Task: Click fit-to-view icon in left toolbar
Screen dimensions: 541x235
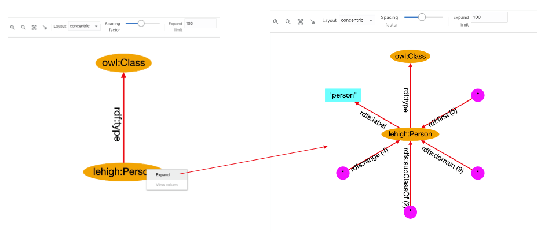Action: point(34,27)
